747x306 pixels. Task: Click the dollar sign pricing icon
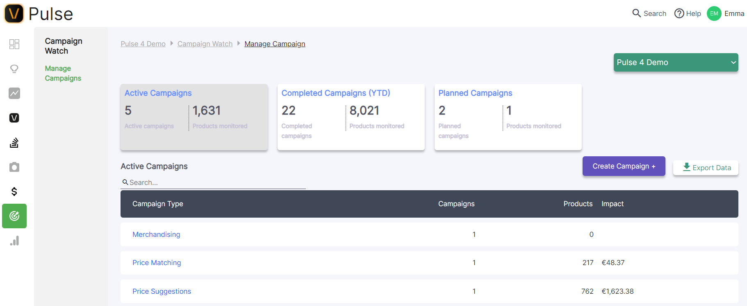pyautogui.click(x=14, y=191)
